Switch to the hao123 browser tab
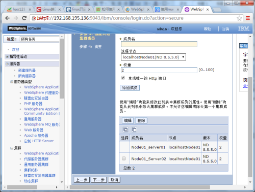 click(19, 10)
